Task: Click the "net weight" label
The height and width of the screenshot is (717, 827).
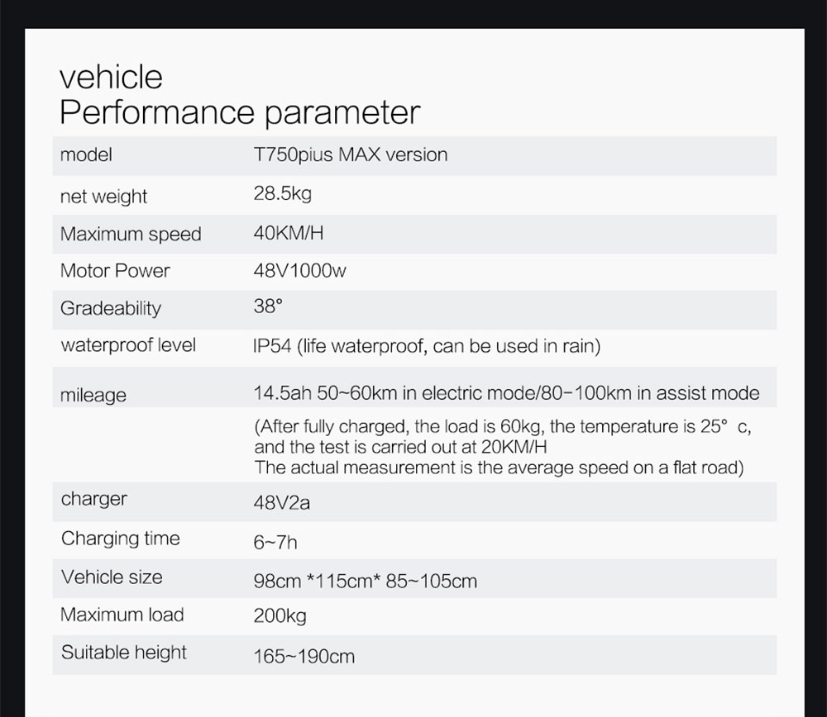Action: [x=103, y=197]
